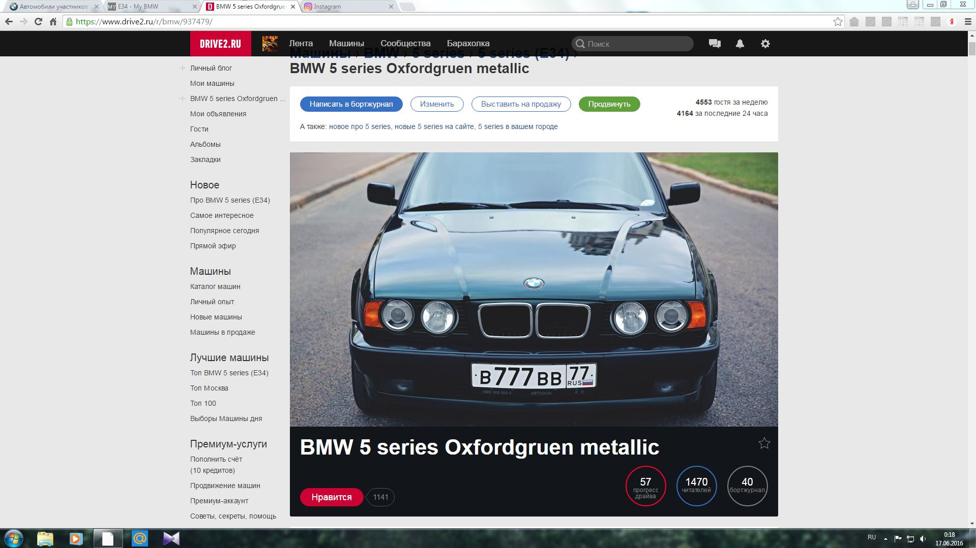The image size is (976, 548).
Task: Open the taskbar clock 0:18
Action: point(949,539)
